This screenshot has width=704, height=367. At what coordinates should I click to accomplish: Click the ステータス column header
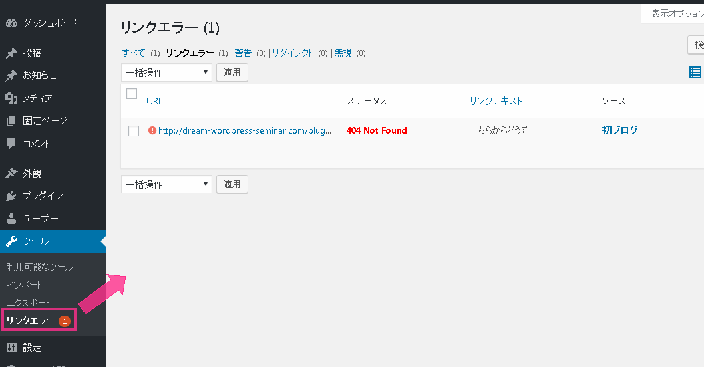[x=367, y=101]
